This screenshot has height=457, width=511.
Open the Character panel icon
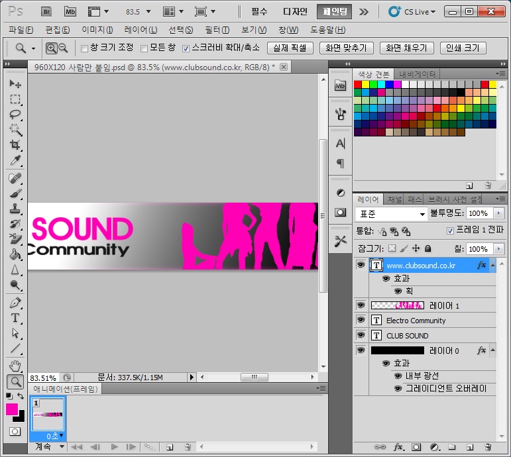point(340,143)
